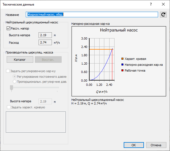Click the Расход 2.74 input field

point(45,42)
